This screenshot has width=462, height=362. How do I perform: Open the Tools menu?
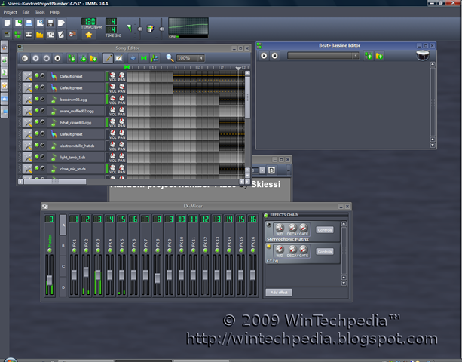pos(40,12)
